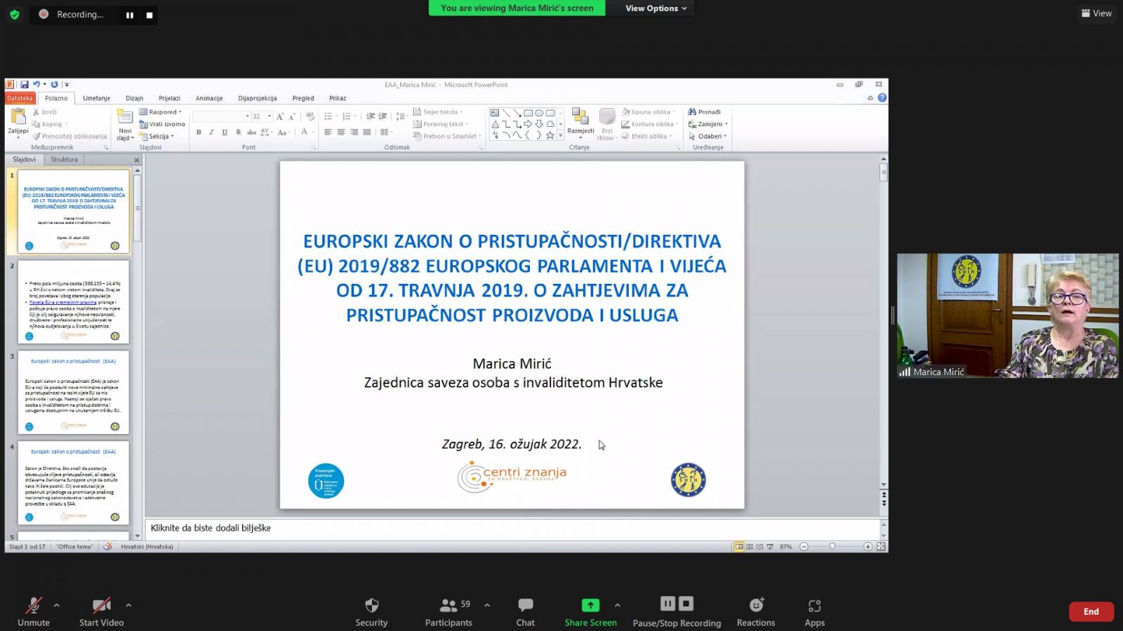Select the rectangle shape in the shapes gallery
Screen dimensions: 1123x631
point(528,112)
